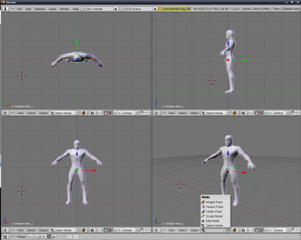Click the Editing context icon in buttons header

point(49,237)
